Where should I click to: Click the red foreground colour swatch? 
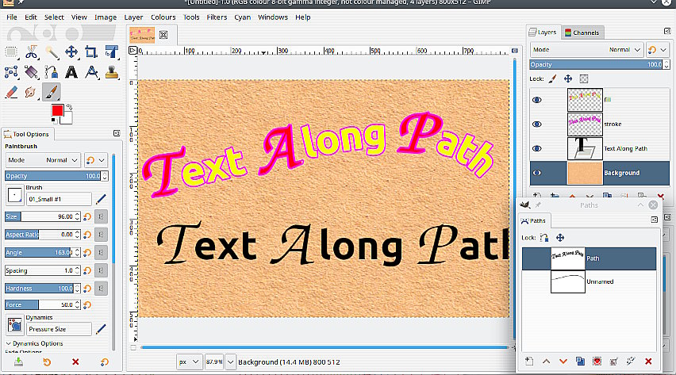[x=57, y=110]
